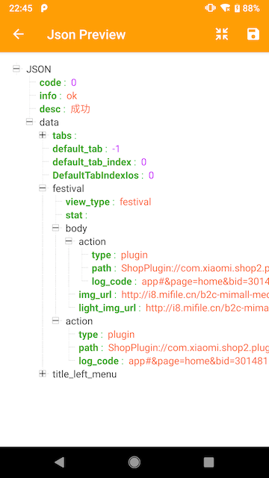
Task: Collapse all nodes with the shrink icon
Action: 222,34
